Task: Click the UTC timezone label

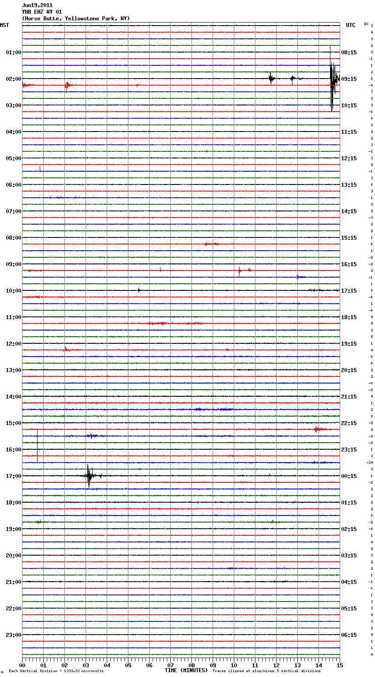Action: point(350,25)
